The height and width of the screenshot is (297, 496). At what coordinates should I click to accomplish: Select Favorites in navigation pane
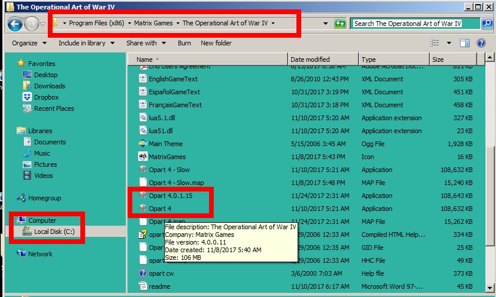(41, 64)
